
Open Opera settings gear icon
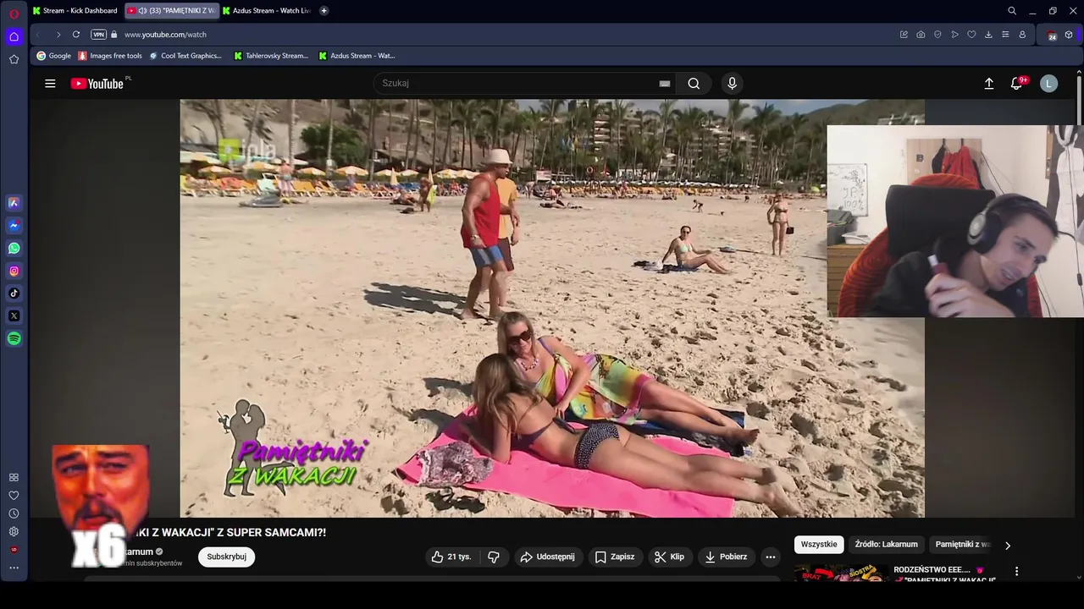pyautogui.click(x=14, y=531)
